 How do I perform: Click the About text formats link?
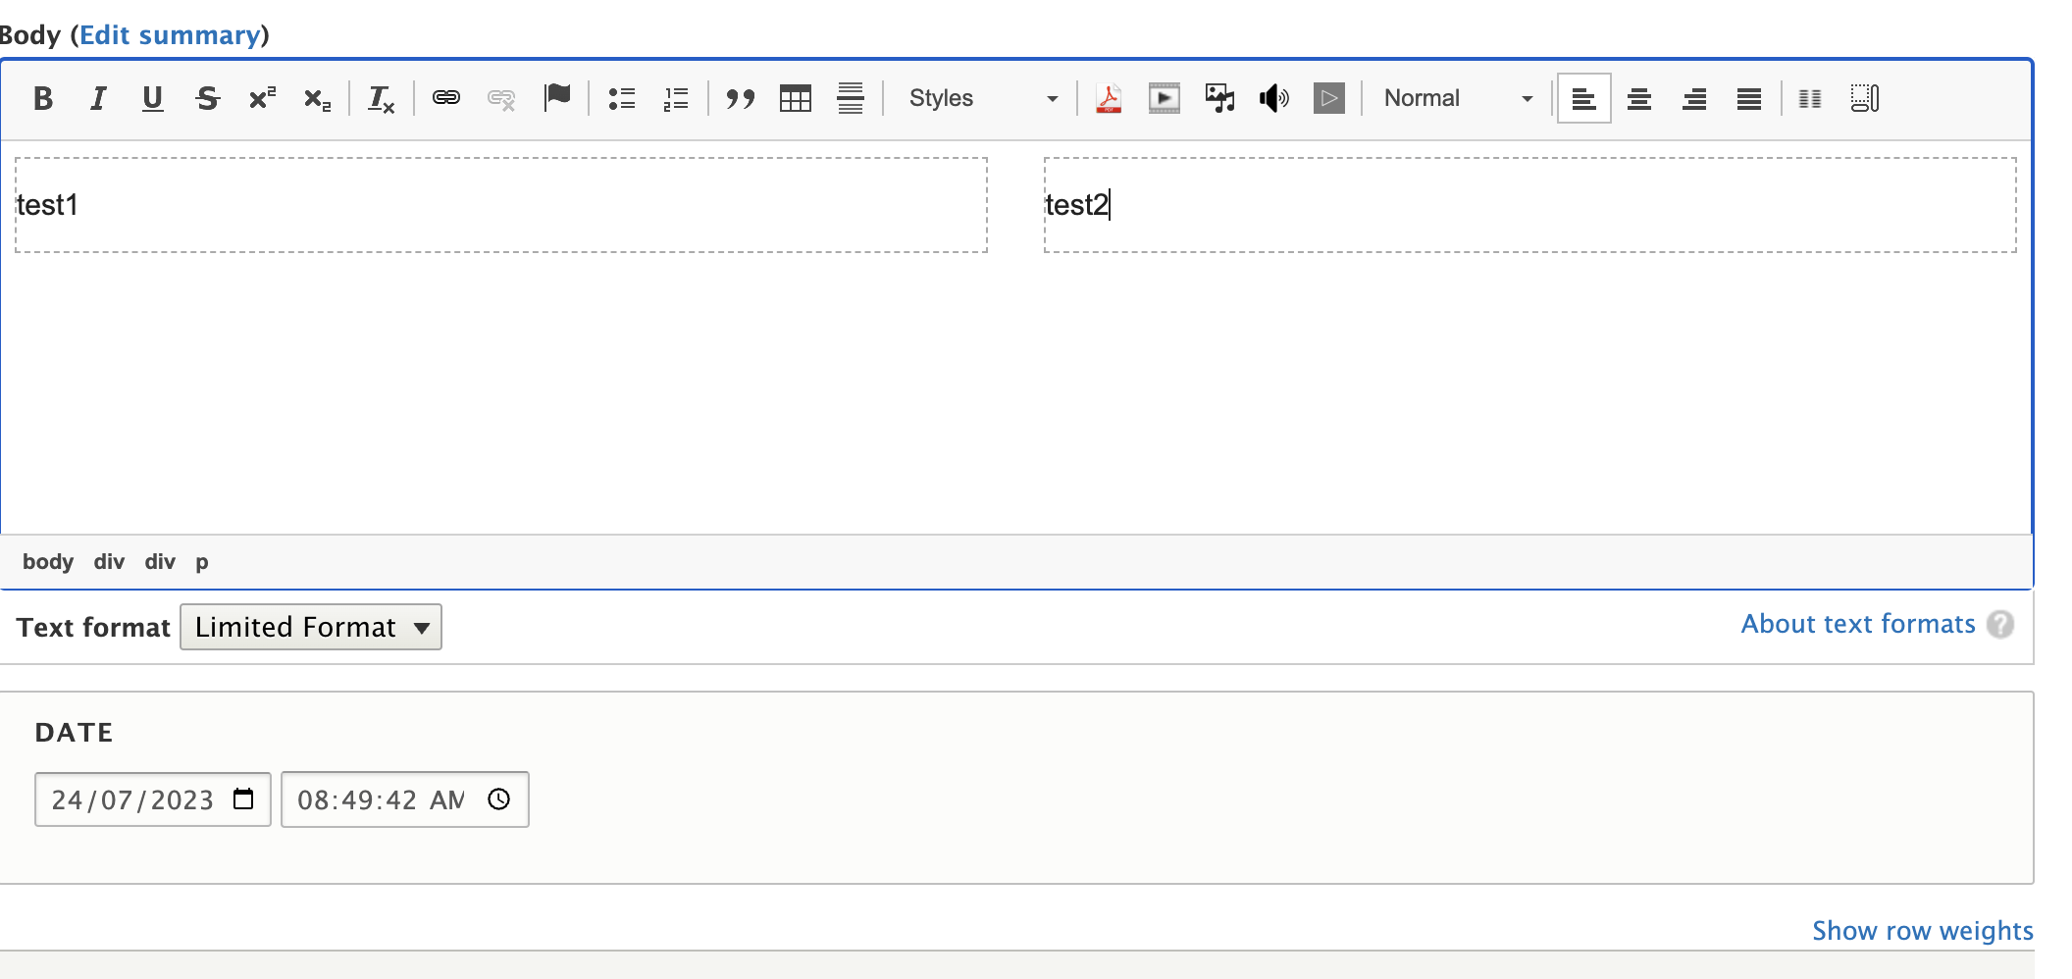pyautogui.click(x=1857, y=624)
